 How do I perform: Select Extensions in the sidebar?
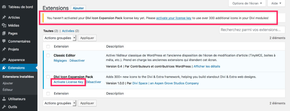pyautogui.click(x=19, y=68)
